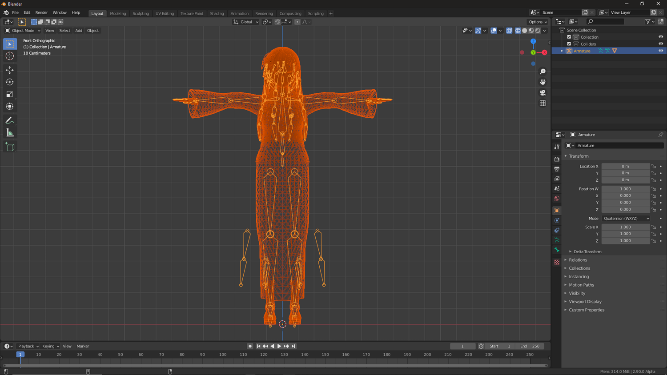Image resolution: width=667 pixels, height=375 pixels.
Task: Click the Options button in viewport header
Action: pyautogui.click(x=538, y=22)
